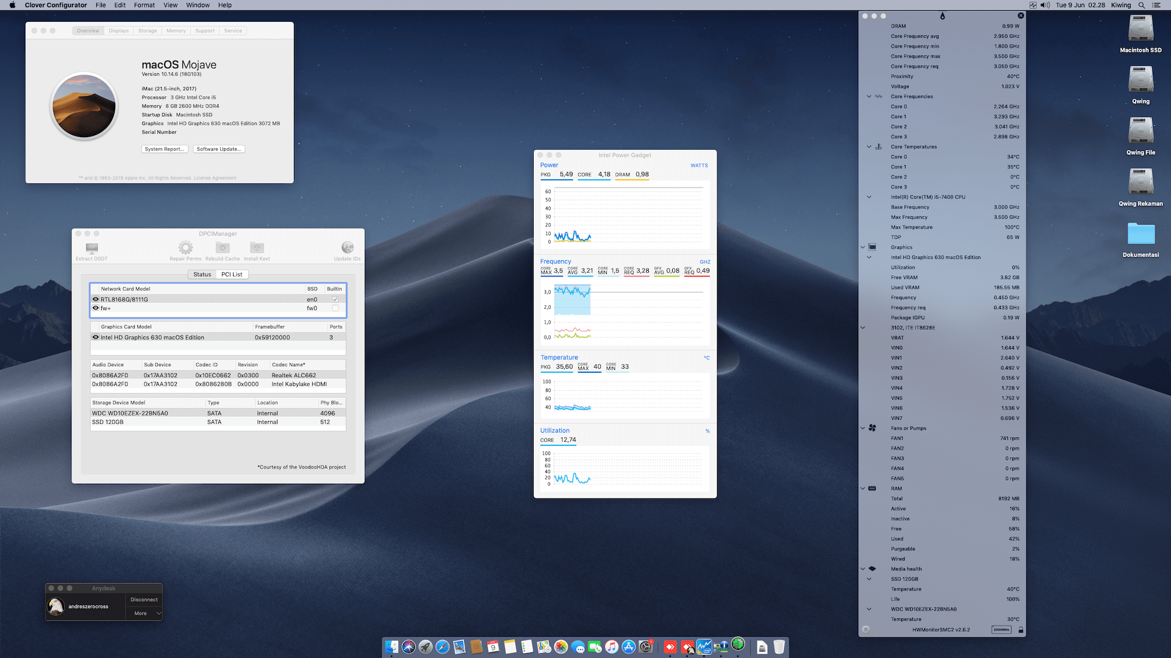Open the Extract DSDT tool
1171x658 pixels.
tap(91, 249)
